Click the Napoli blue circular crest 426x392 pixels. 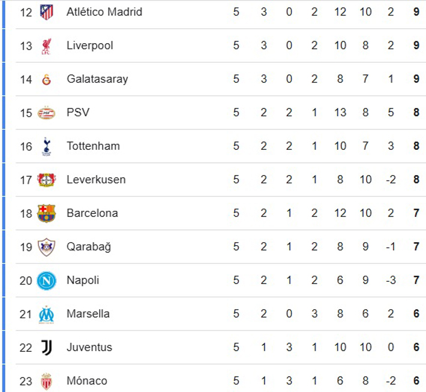[46, 281]
